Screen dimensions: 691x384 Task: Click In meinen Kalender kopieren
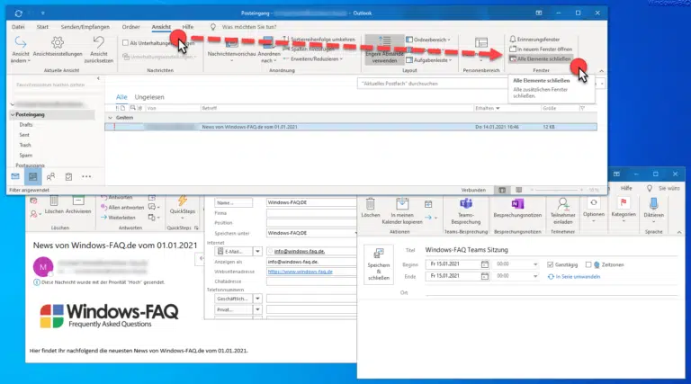(402, 211)
